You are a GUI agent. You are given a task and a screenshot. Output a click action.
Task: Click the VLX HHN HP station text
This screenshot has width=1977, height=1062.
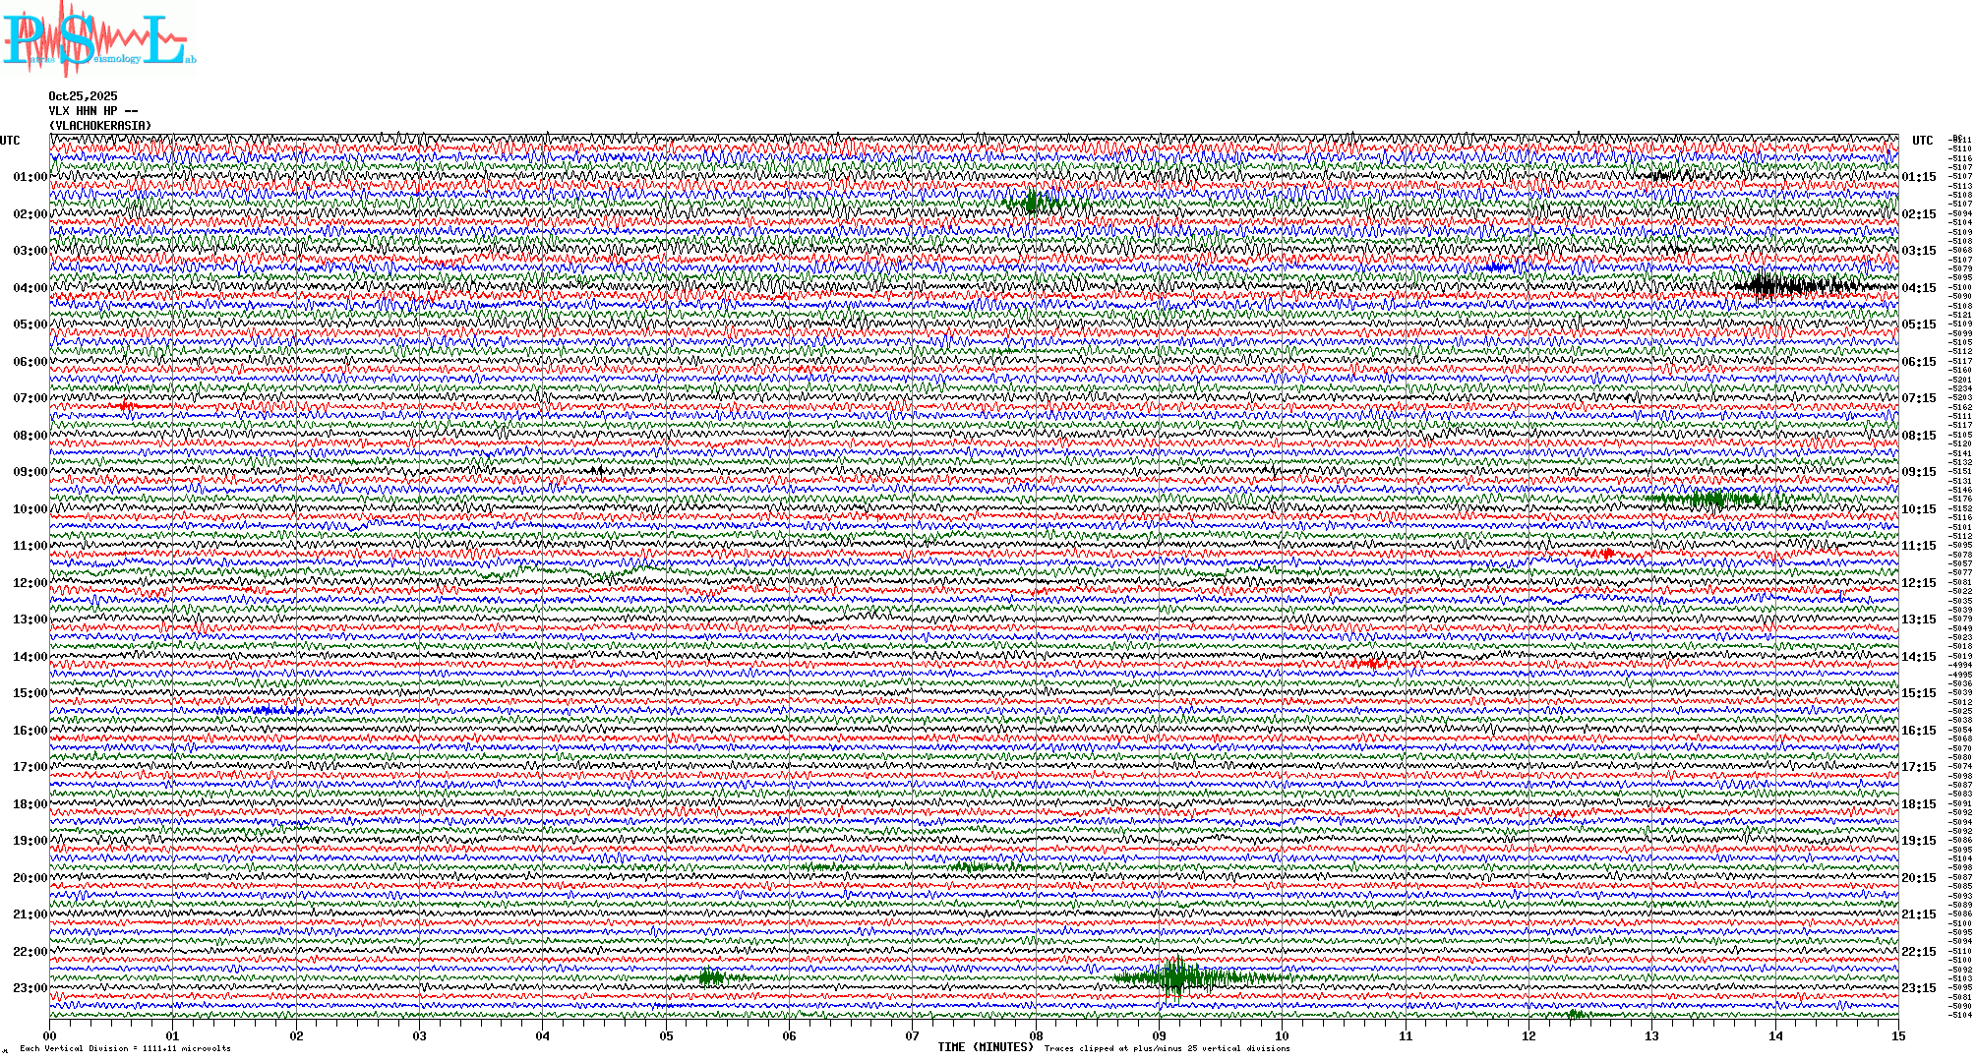tap(92, 111)
